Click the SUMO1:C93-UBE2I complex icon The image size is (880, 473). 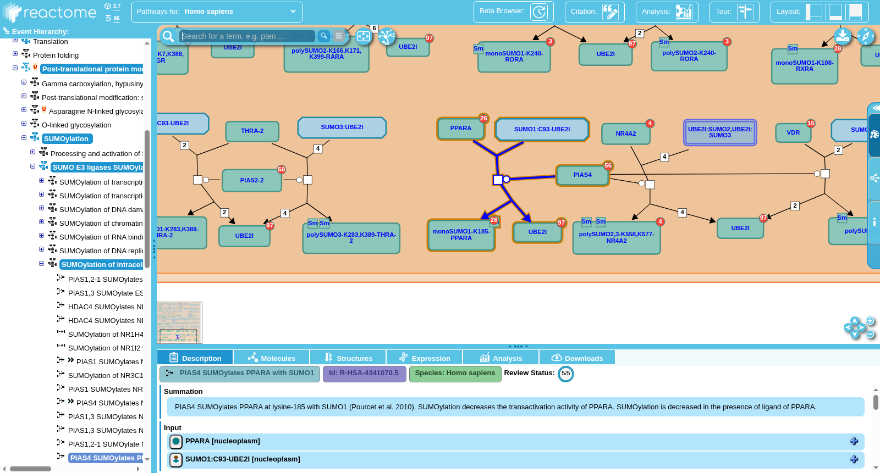176,459
